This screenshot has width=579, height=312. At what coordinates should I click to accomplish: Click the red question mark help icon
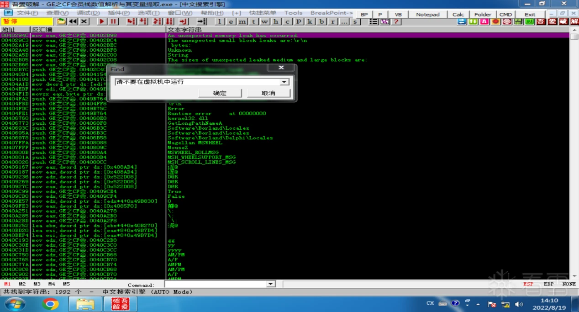pyautogui.click(x=396, y=21)
